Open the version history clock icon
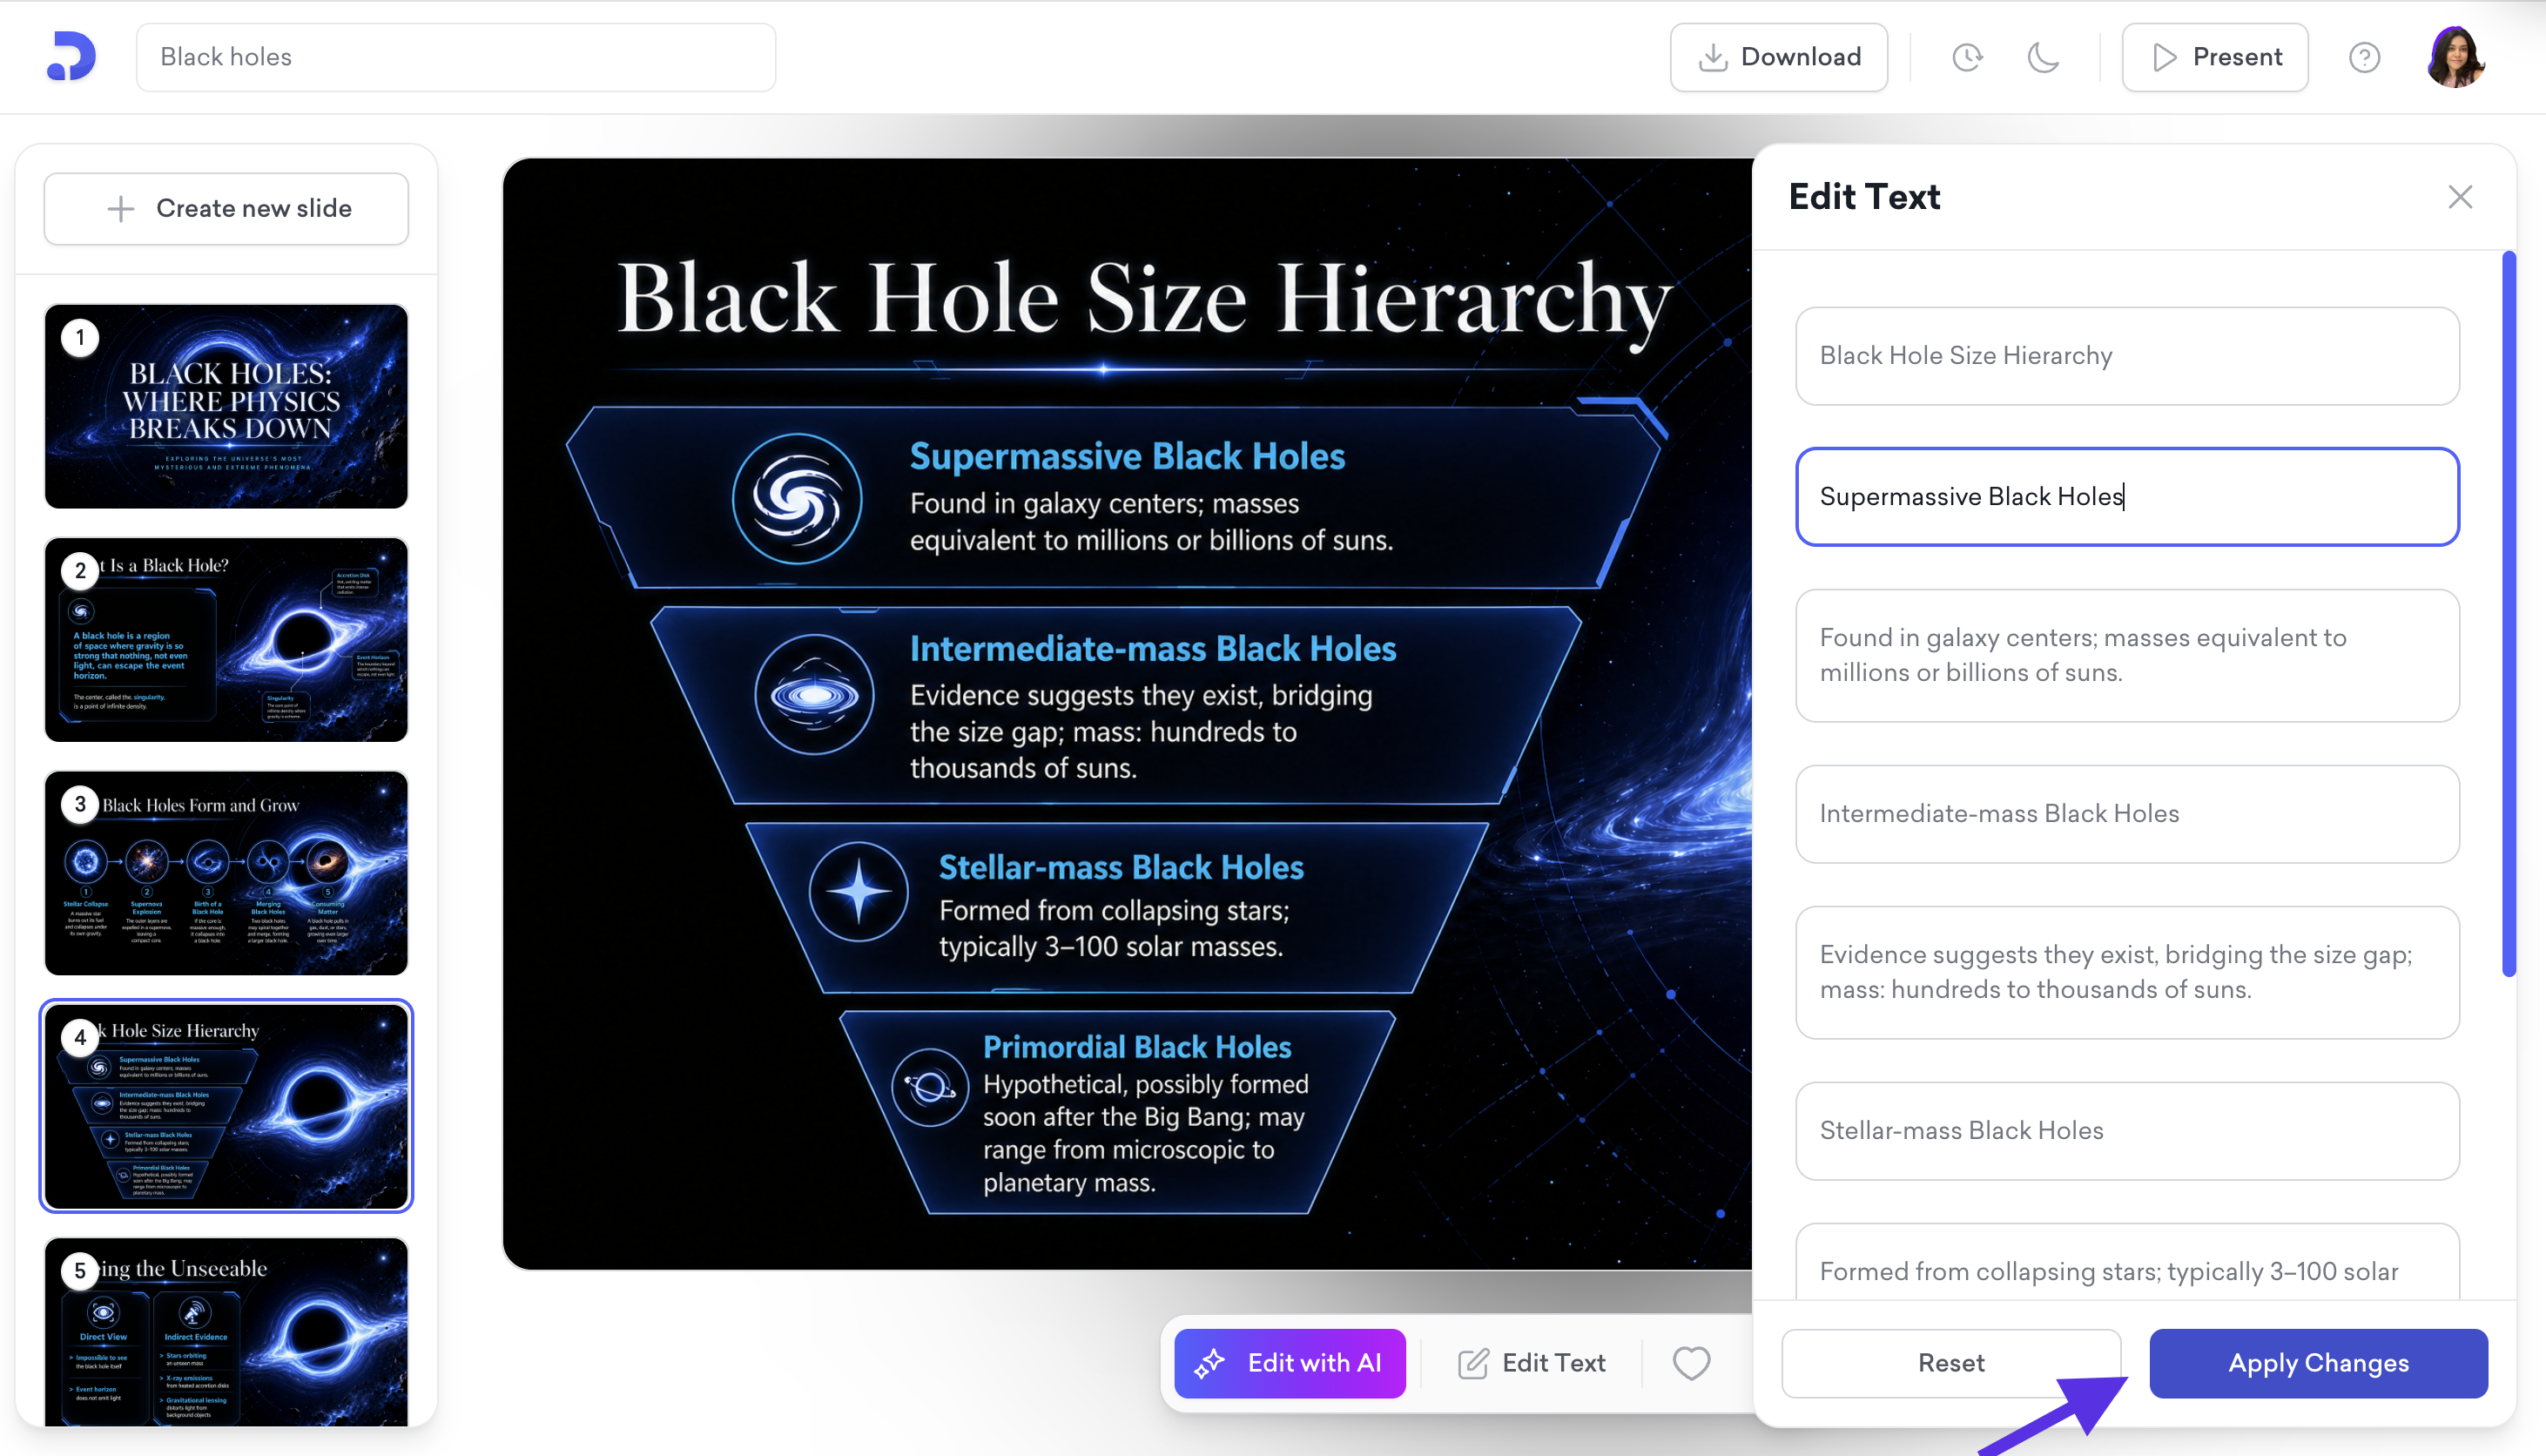The height and width of the screenshot is (1456, 2546). (1966, 57)
